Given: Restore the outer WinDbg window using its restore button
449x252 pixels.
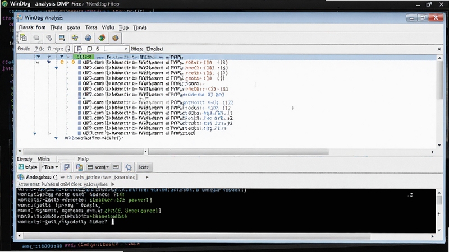Looking at the screenshot, I should (x=429, y=4).
